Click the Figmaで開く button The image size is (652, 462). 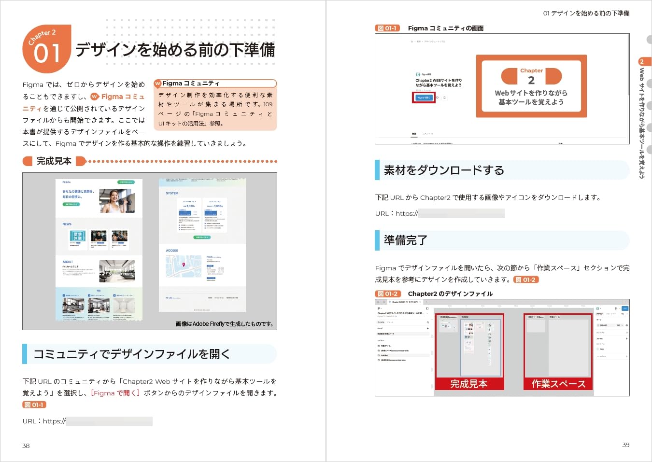pyautogui.click(x=424, y=98)
